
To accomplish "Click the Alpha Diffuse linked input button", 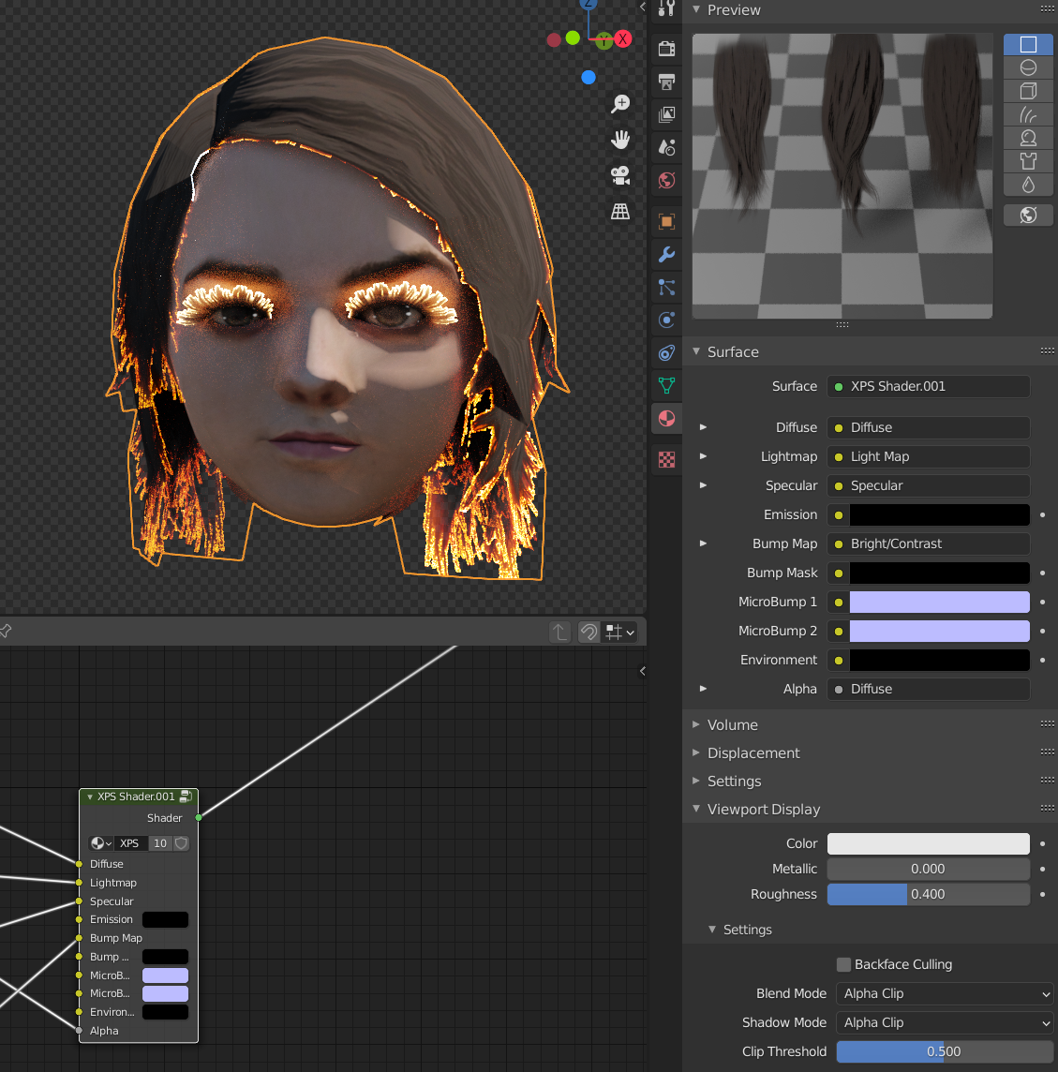I will (928, 689).
